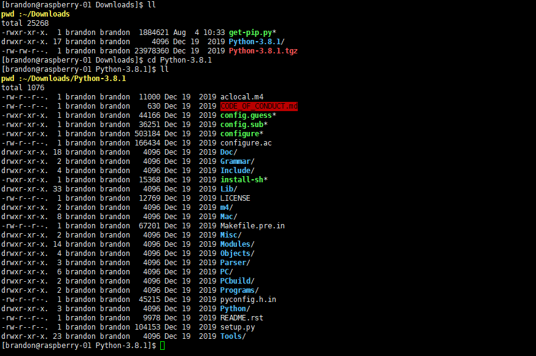
Task: Select the Makefile.pre.in file name
Action: click(x=252, y=226)
